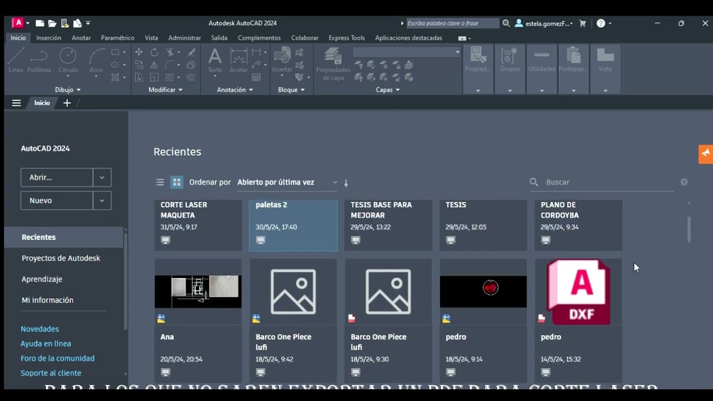Switch to the Inserción ribbon tab
This screenshot has height=401, width=713.
pos(49,38)
